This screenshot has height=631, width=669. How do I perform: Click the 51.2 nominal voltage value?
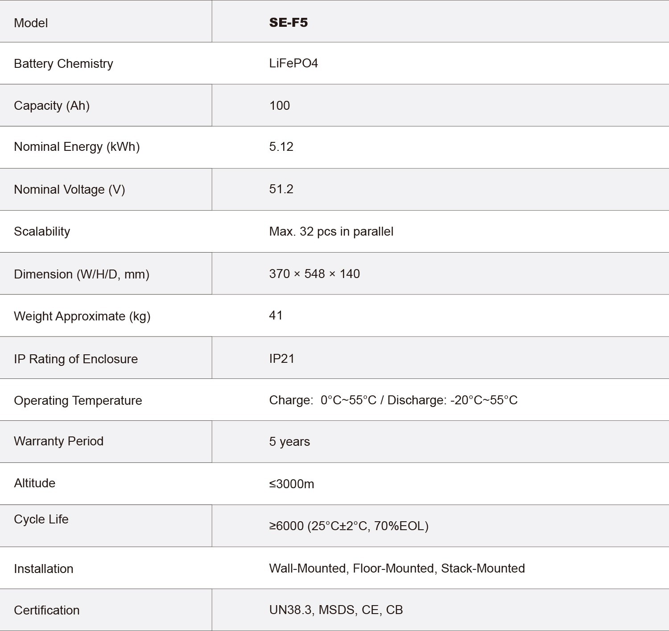tap(281, 189)
